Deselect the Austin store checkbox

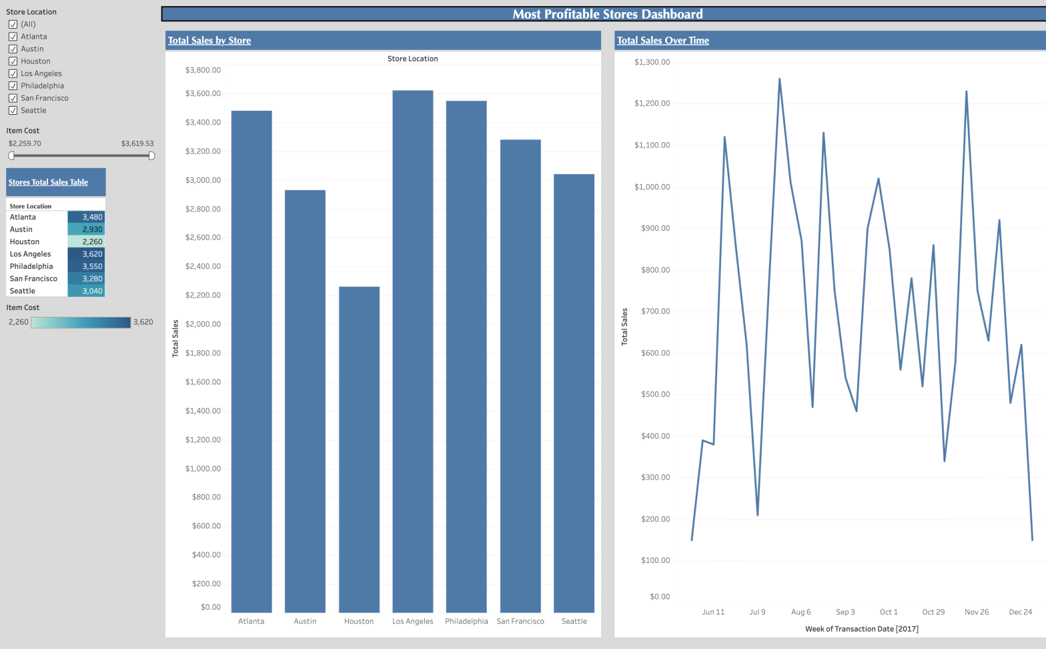click(x=13, y=49)
